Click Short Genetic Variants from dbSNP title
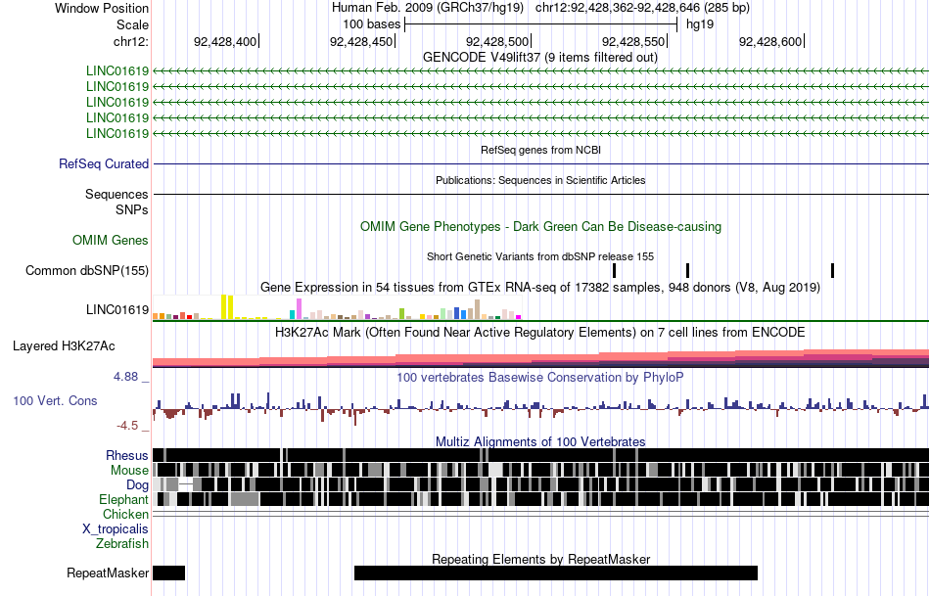This screenshot has width=930, height=596. [540, 256]
